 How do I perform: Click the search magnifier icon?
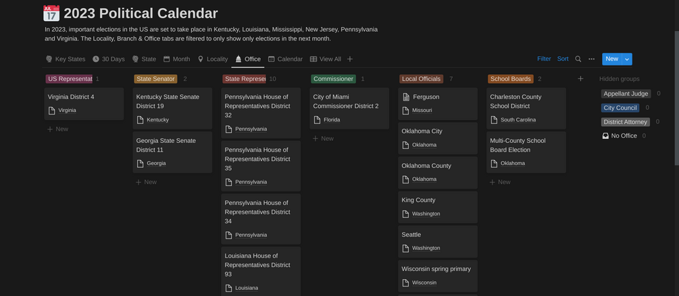[578, 59]
